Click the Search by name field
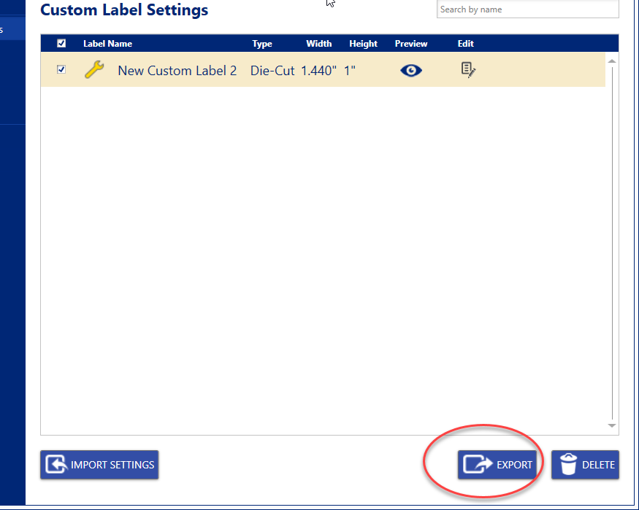 pyautogui.click(x=527, y=9)
